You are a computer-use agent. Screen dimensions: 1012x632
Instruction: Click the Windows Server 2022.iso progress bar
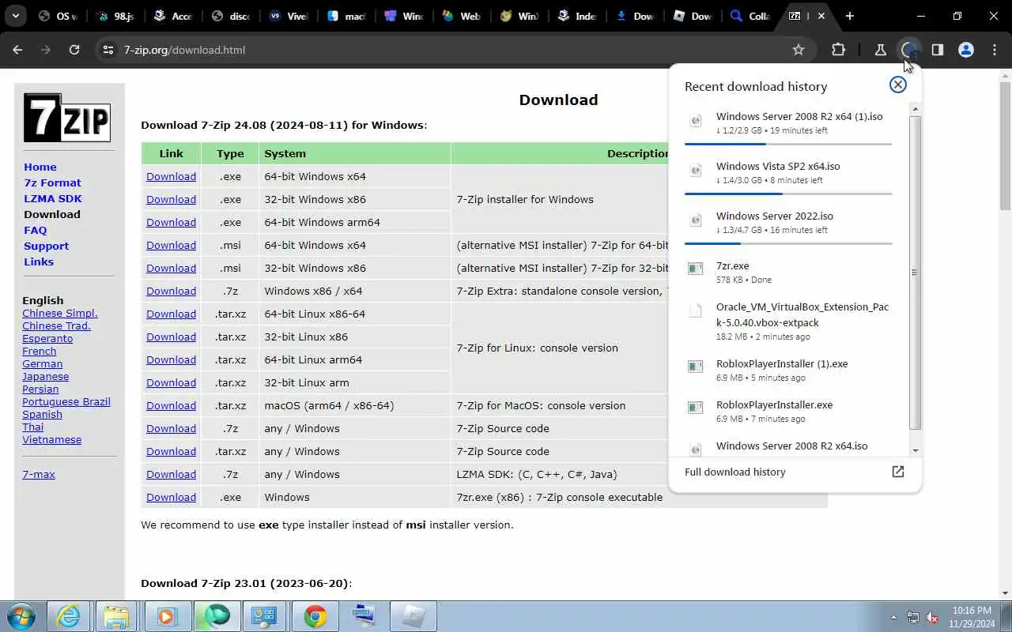pos(788,243)
